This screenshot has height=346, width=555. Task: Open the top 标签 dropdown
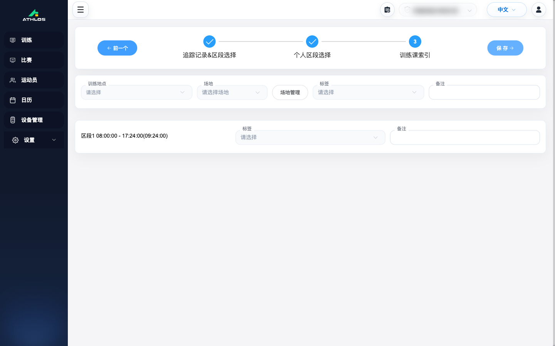coord(368,92)
